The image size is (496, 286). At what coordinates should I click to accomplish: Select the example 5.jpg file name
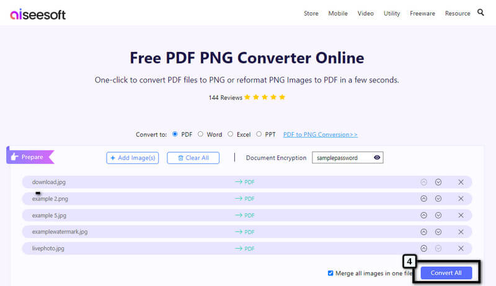pos(49,215)
